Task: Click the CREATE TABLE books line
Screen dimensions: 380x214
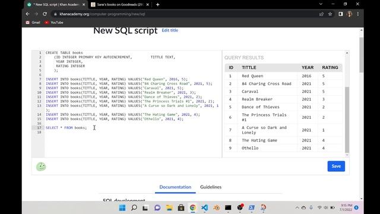Action: (64, 53)
